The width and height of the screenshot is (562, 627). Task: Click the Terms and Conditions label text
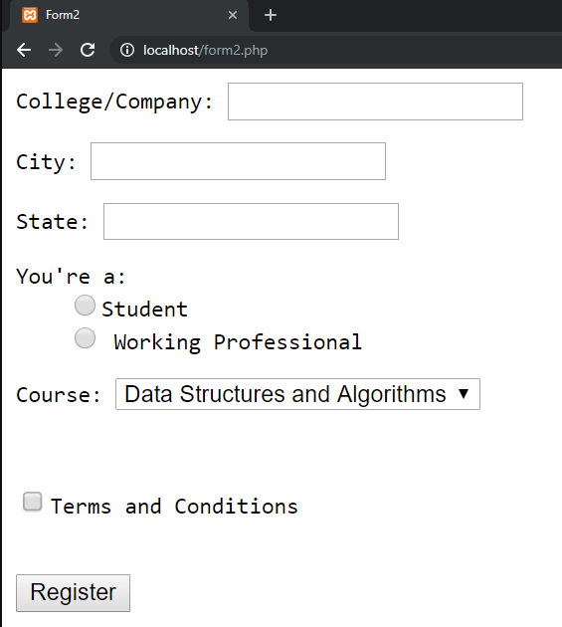(174, 507)
